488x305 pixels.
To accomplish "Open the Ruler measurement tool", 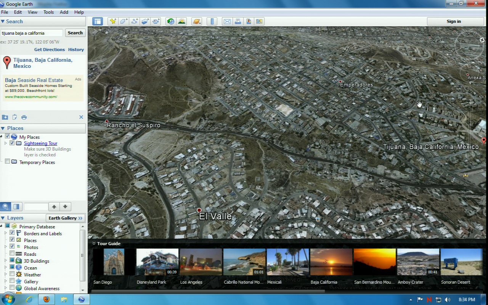I will 213,21.
